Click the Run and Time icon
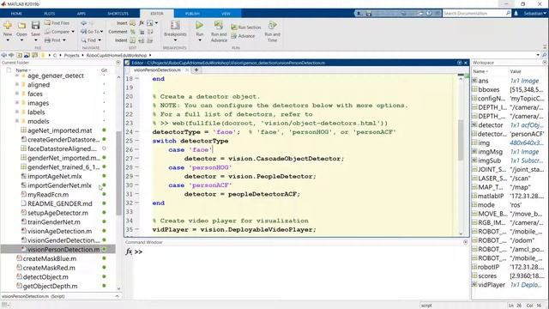The height and width of the screenshot is (309, 549). (x=273, y=25)
